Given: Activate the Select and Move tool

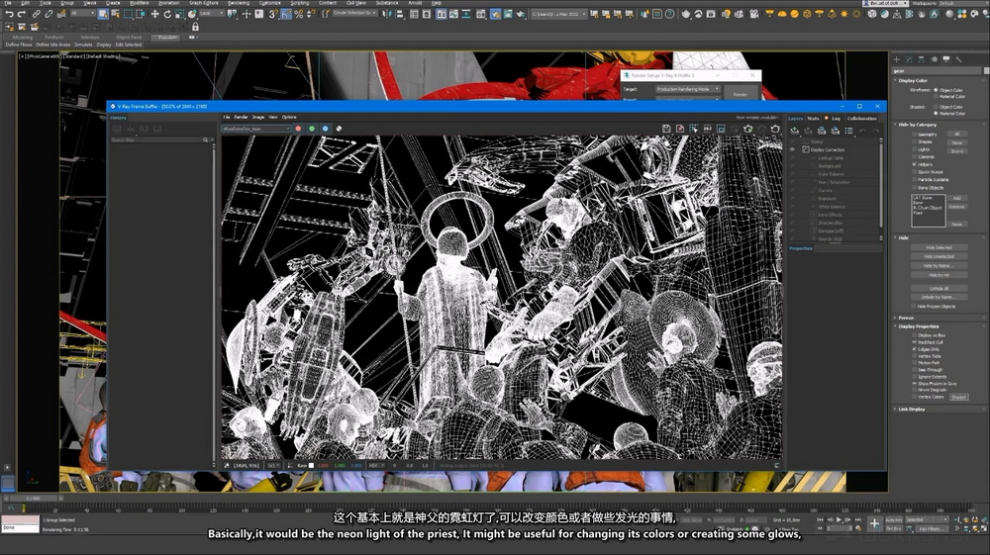Looking at the screenshot, I should 154,14.
